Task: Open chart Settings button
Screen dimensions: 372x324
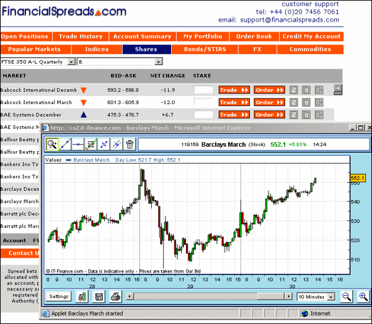Action: (59, 297)
